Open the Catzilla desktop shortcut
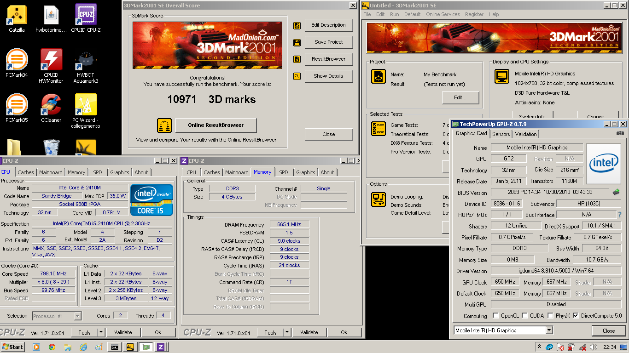 [17, 18]
